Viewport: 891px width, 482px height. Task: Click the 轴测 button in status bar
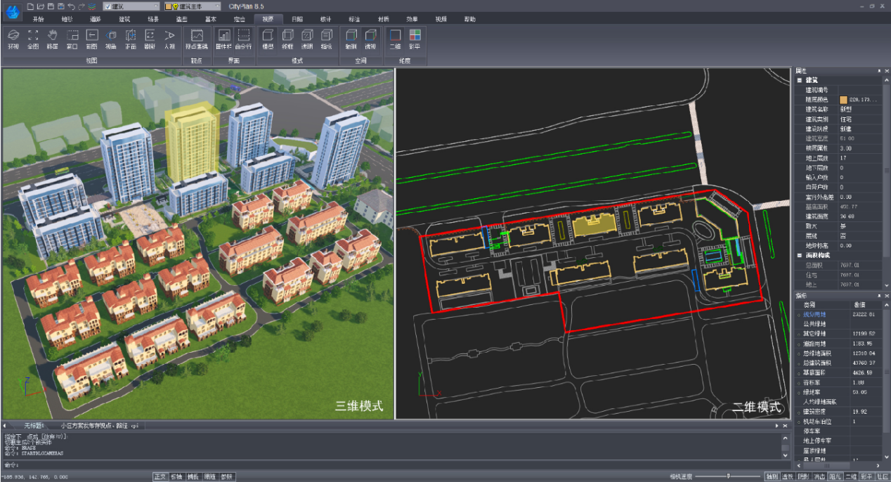(772, 477)
